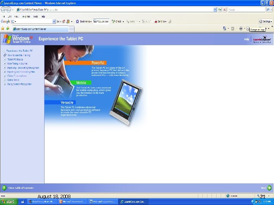The width and height of the screenshot is (274, 205).
Task: Select the Going Mobile topic
Action: pos(13,80)
